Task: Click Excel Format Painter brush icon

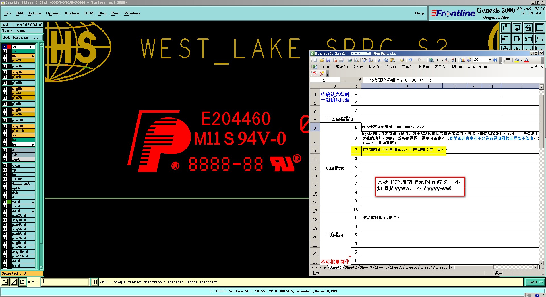Action: [402, 60]
